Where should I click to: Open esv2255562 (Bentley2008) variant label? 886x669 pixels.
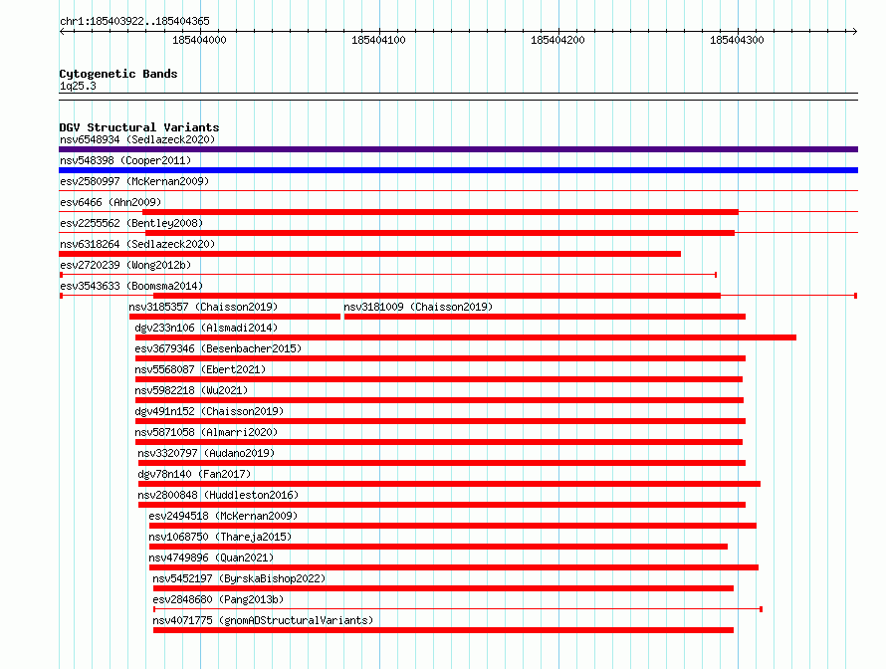pyautogui.click(x=131, y=223)
